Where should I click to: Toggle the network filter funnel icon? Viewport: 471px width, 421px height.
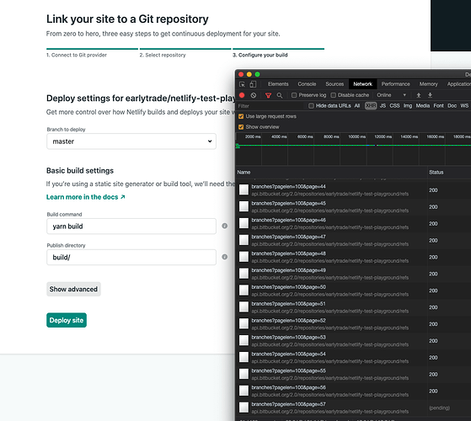tap(268, 95)
